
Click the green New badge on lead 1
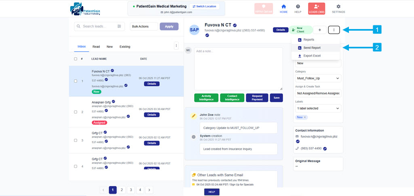point(96,92)
